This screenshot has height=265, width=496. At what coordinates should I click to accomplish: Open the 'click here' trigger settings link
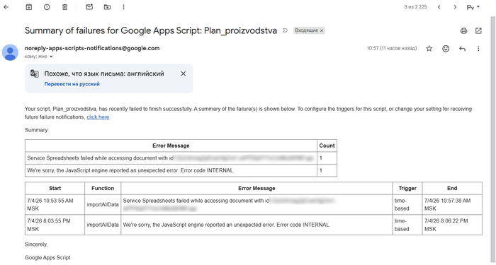pyautogui.click(x=98, y=117)
